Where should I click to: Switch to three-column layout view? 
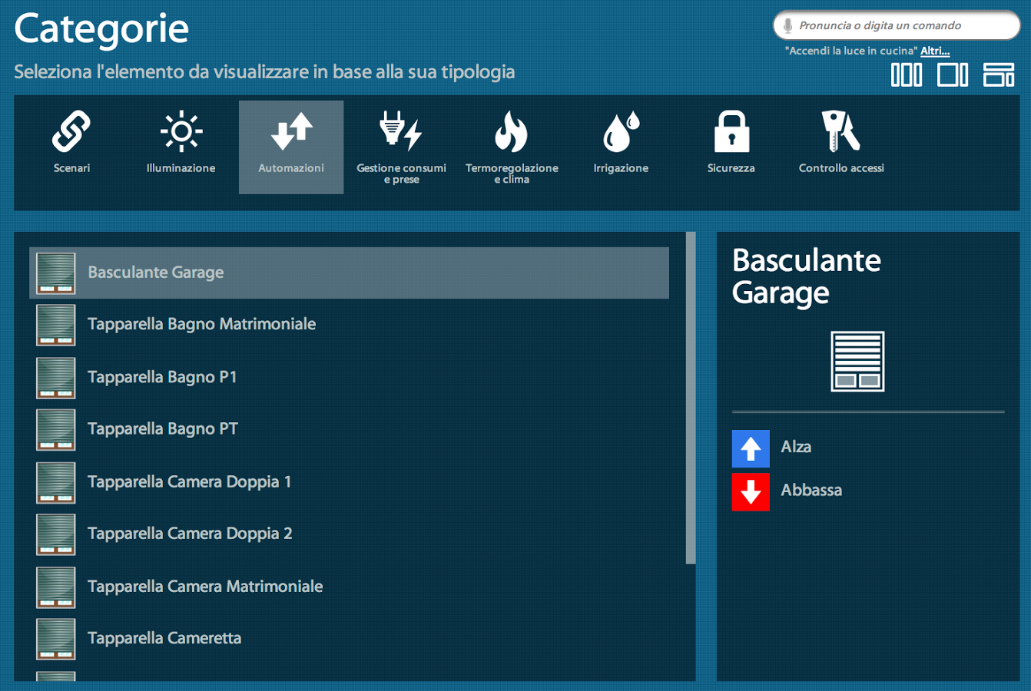[x=907, y=74]
